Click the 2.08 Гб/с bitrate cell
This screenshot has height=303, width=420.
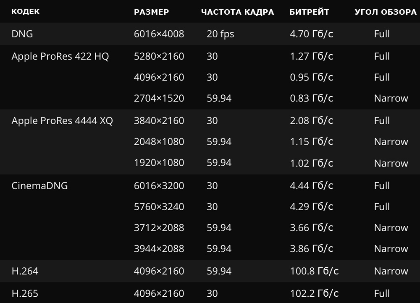pyautogui.click(x=312, y=121)
